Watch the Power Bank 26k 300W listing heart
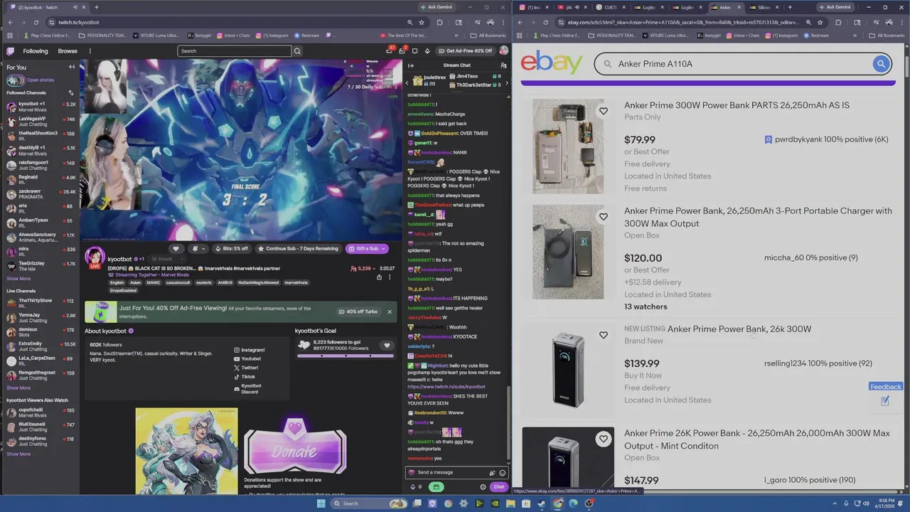910x512 pixels. click(603, 335)
